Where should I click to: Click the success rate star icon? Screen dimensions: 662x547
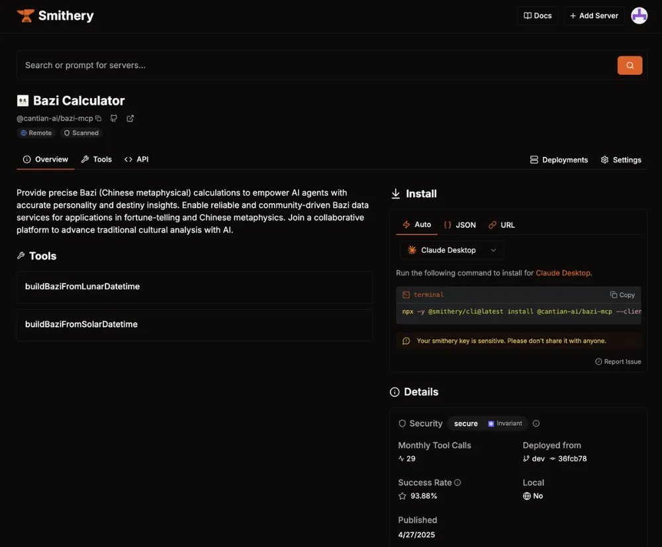(402, 496)
